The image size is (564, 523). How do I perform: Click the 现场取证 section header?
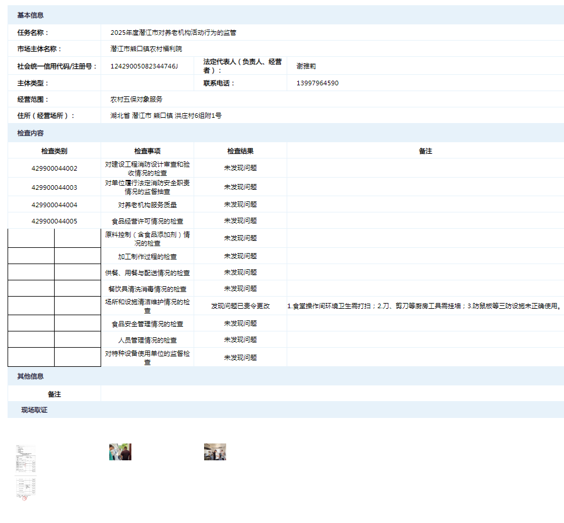[x=34, y=410]
